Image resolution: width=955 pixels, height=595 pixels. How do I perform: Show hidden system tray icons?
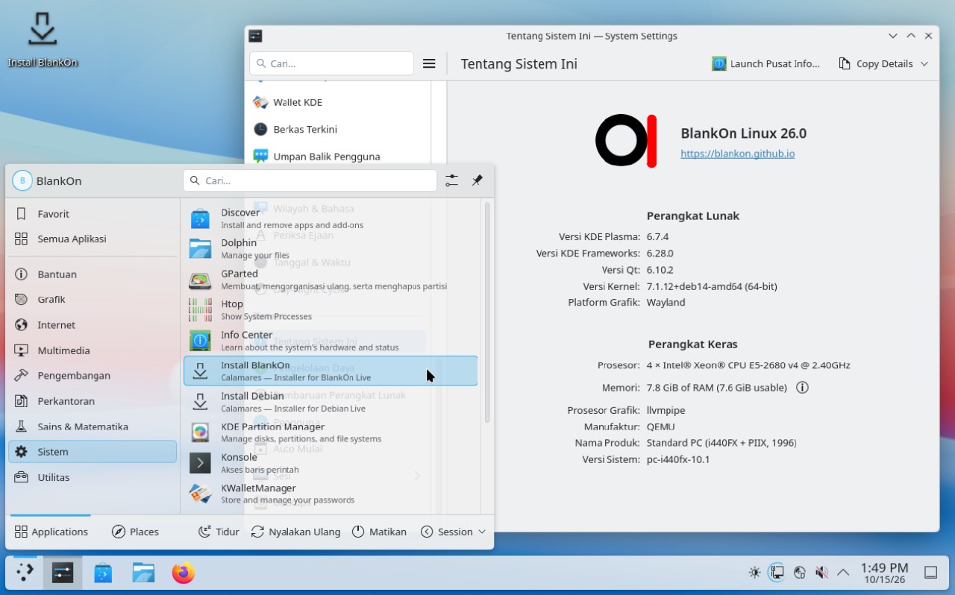pos(843,573)
